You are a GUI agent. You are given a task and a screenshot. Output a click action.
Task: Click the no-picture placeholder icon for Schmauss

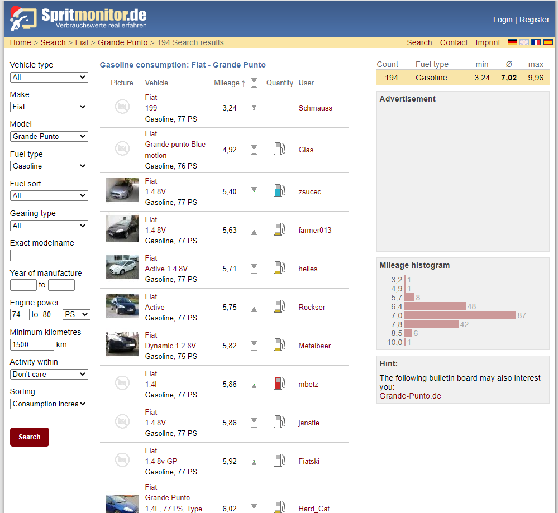pyautogui.click(x=122, y=107)
